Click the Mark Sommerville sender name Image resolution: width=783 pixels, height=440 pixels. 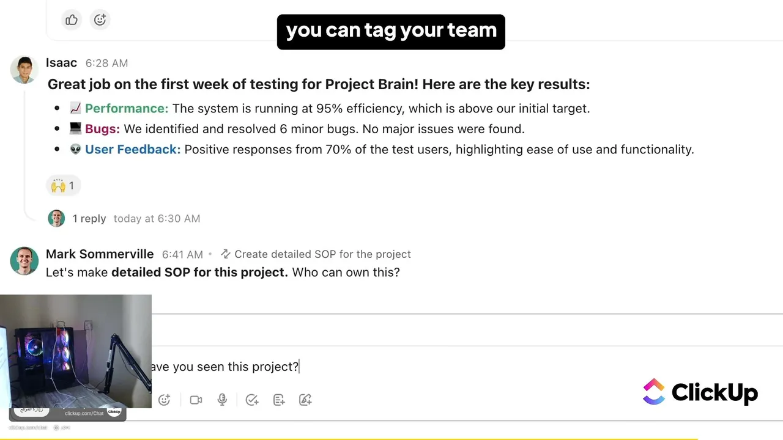(100, 254)
